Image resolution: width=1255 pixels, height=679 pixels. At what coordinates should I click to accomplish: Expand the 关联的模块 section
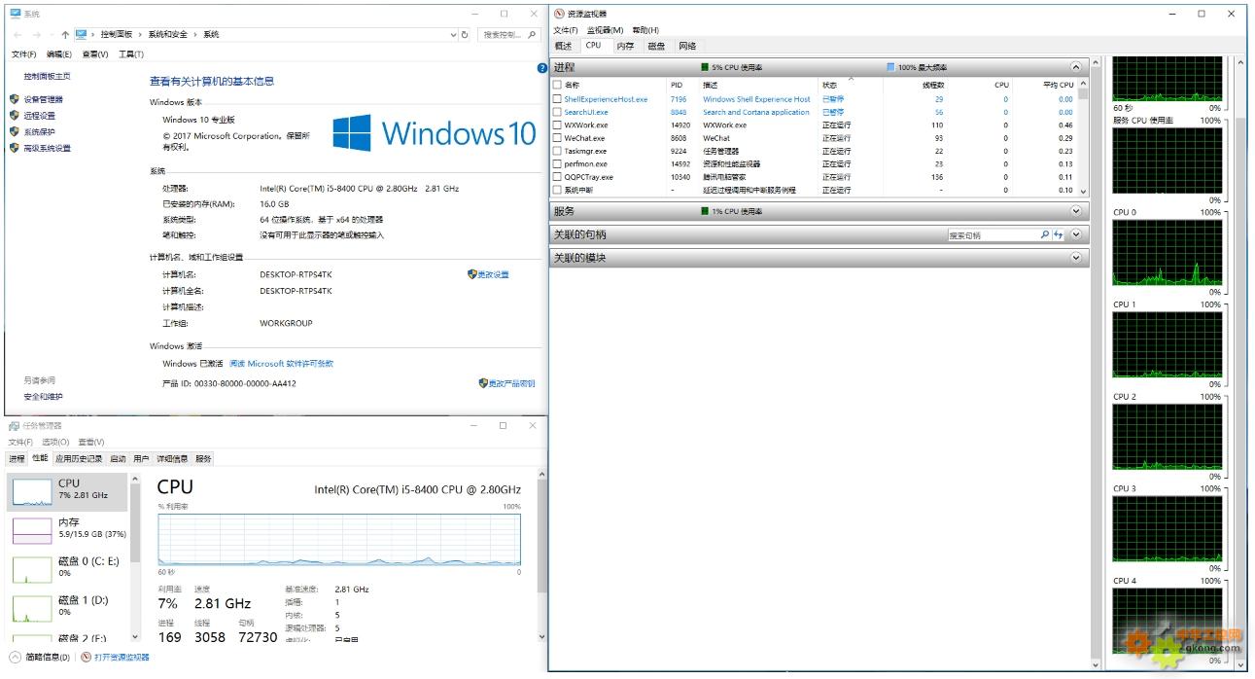click(1075, 258)
